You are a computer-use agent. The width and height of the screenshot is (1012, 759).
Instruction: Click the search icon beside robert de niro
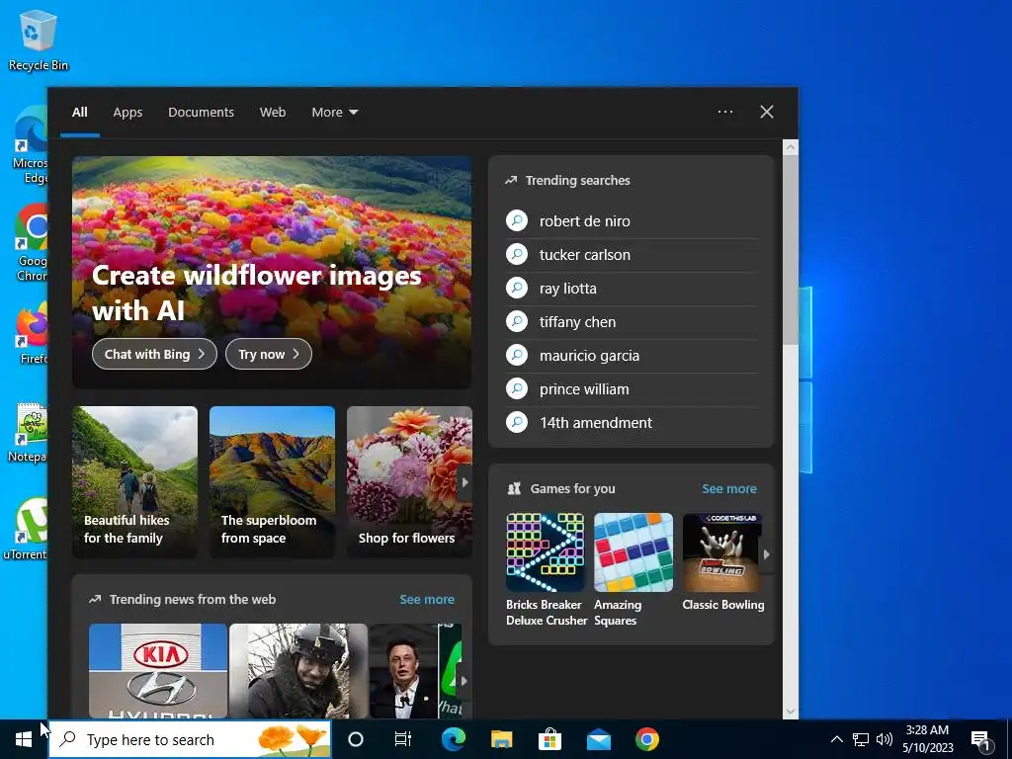517,220
